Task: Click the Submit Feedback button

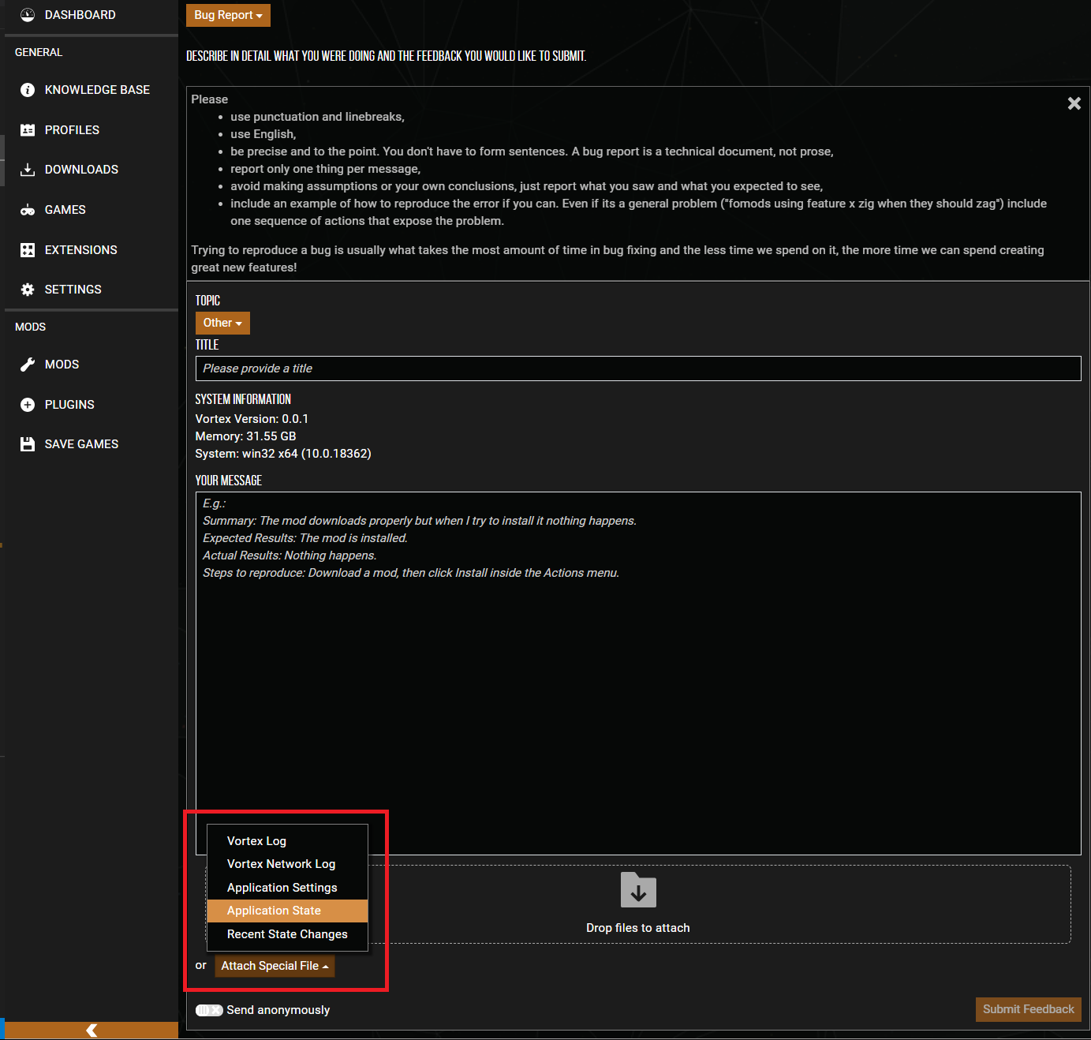Action: 1028,1009
